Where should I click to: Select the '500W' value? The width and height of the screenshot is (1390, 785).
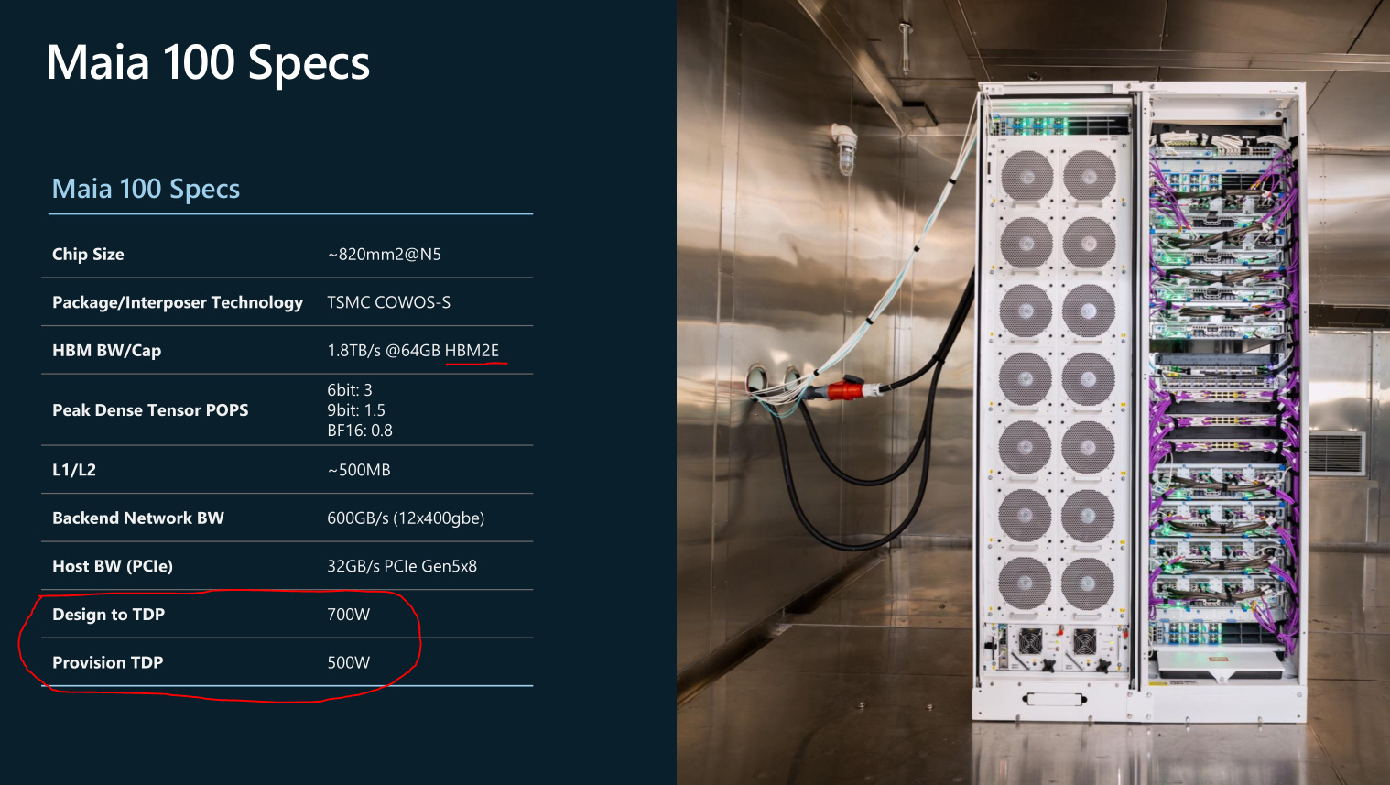pyautogui.click(x=349, y=662)
